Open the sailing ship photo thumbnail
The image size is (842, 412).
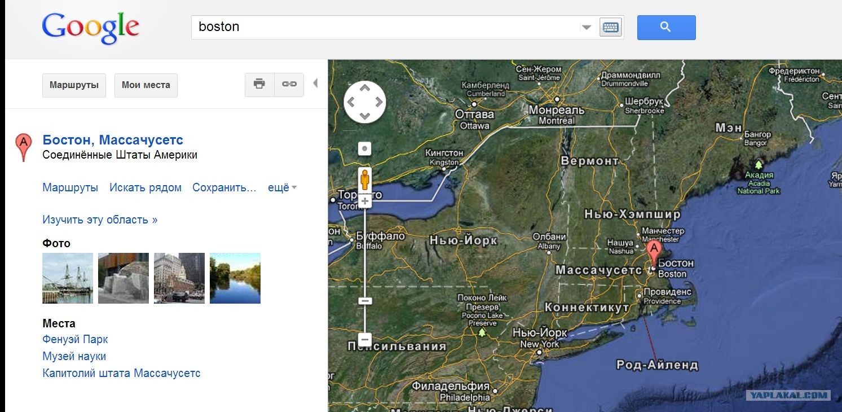(68, 278)
